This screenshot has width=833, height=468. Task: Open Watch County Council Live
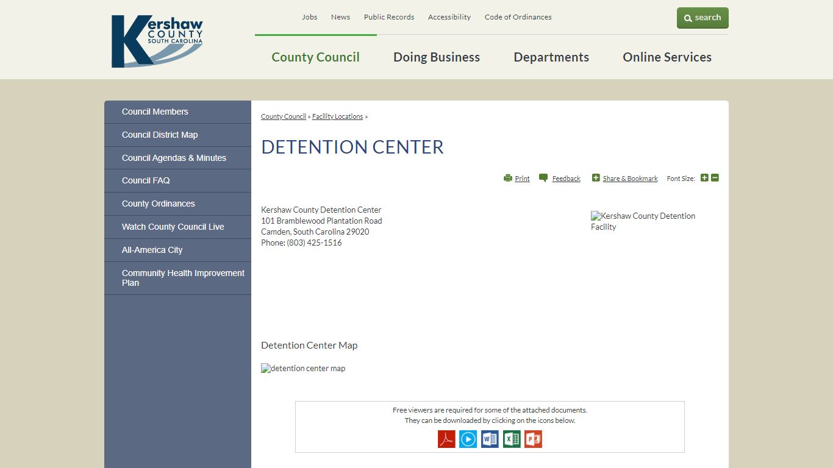(177, 227)
